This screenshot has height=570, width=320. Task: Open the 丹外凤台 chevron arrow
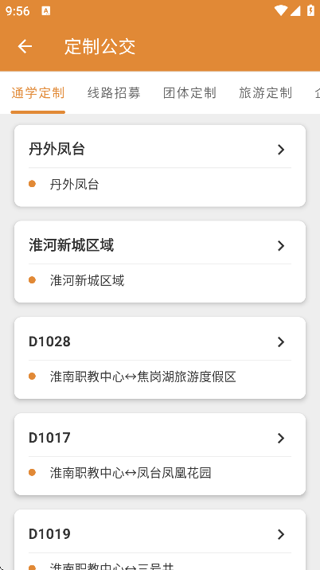point(281,150)
